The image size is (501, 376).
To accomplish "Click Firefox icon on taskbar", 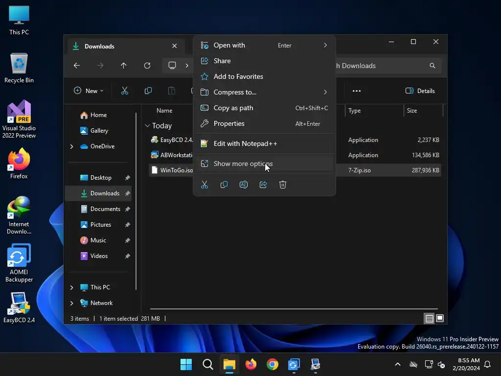I will coord(251,364).
